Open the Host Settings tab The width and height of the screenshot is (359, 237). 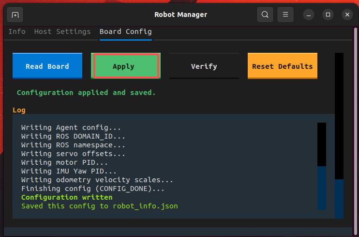click(62, 32)
